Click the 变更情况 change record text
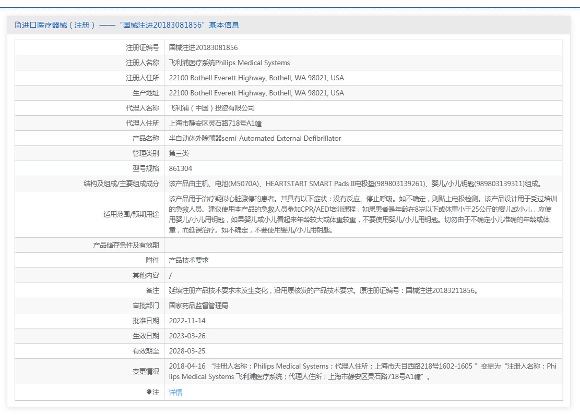 (363, 371)
